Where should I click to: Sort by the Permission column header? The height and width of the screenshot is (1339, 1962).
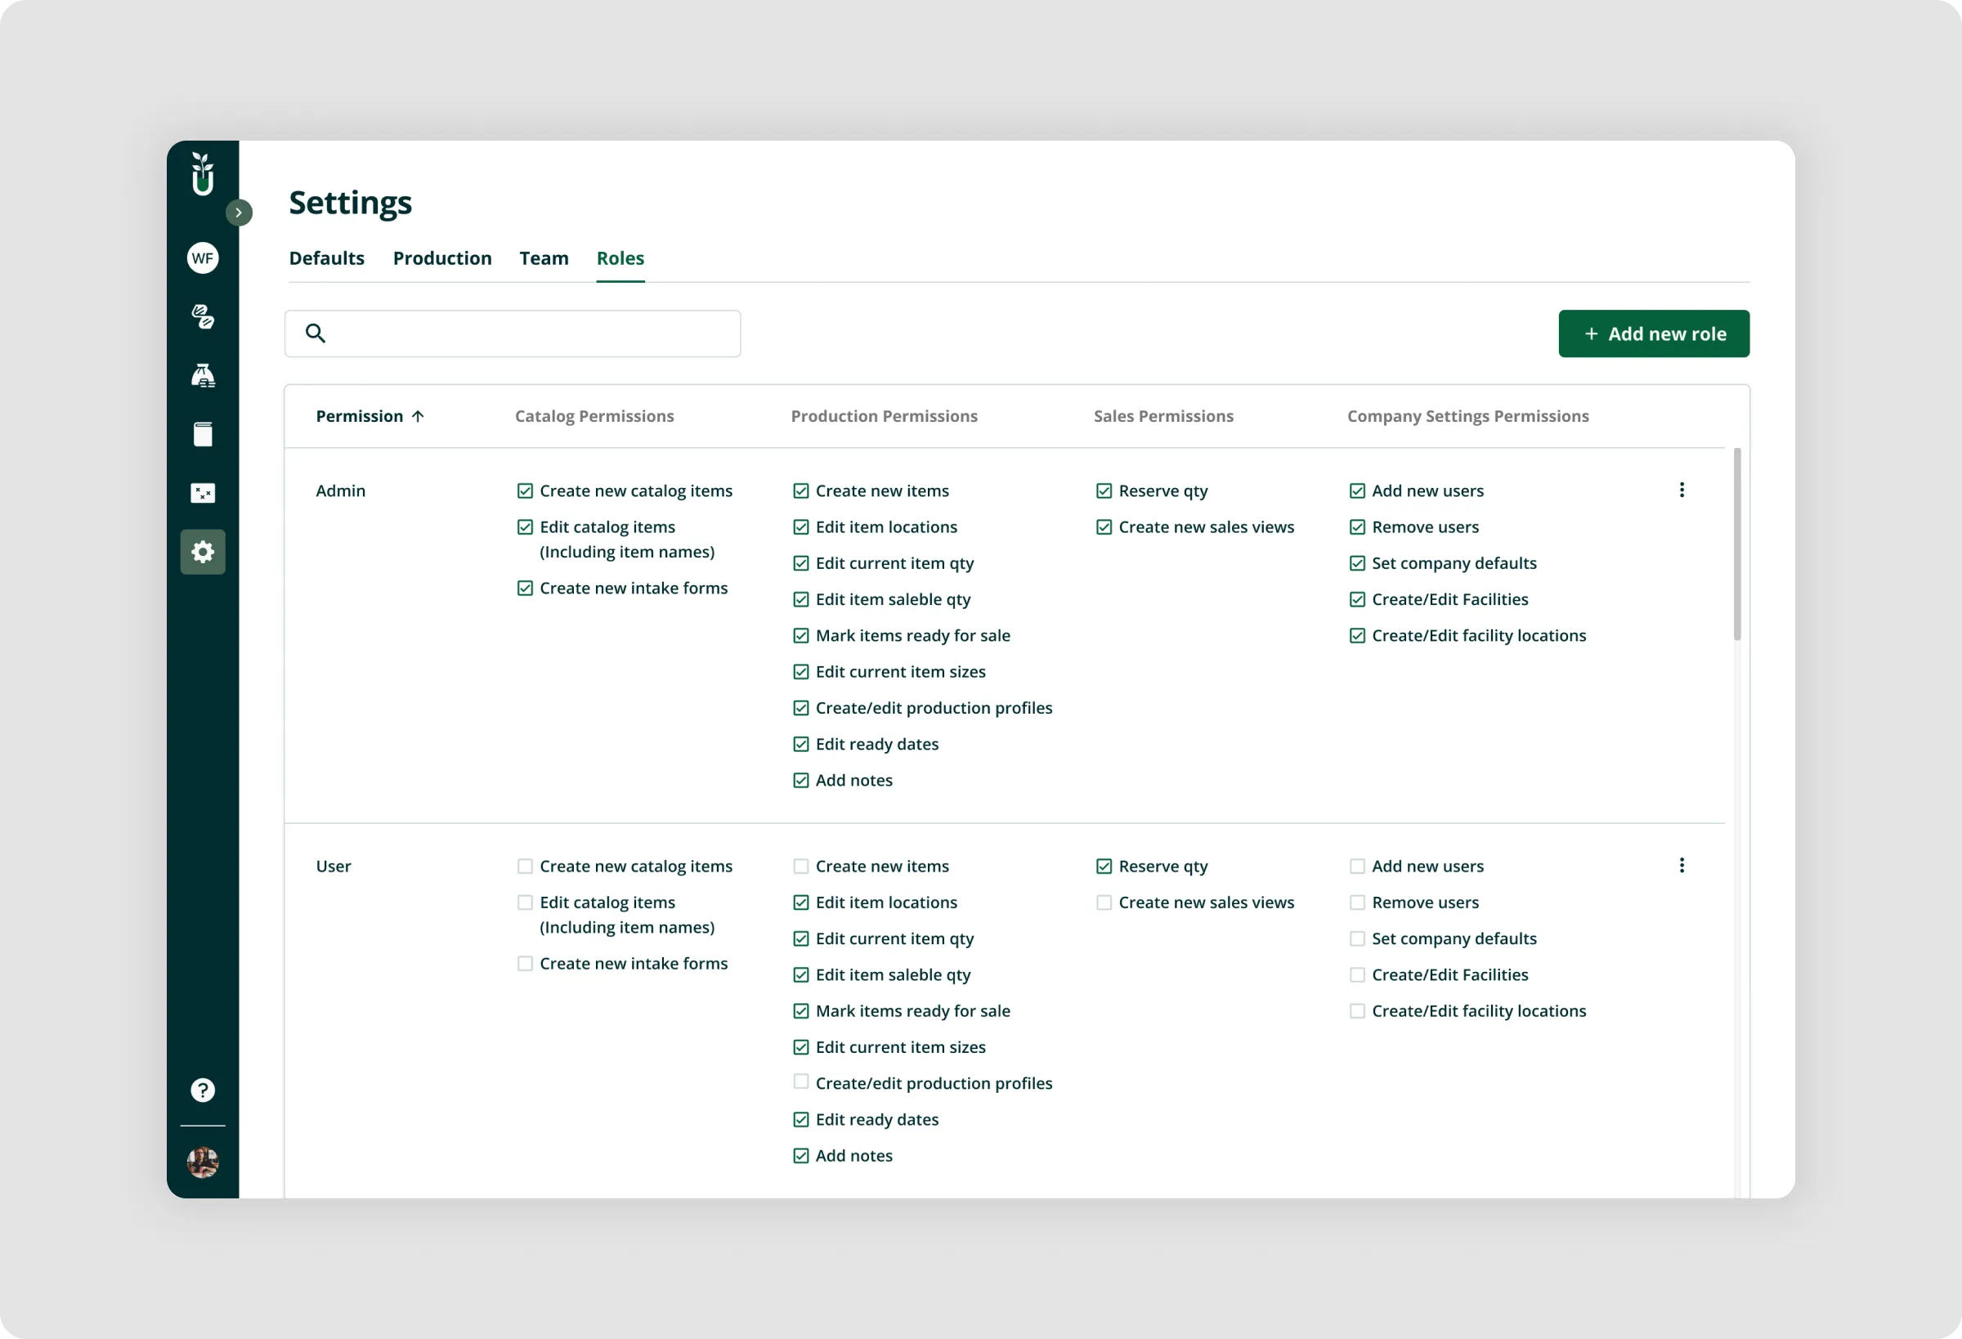pos(369,415)
